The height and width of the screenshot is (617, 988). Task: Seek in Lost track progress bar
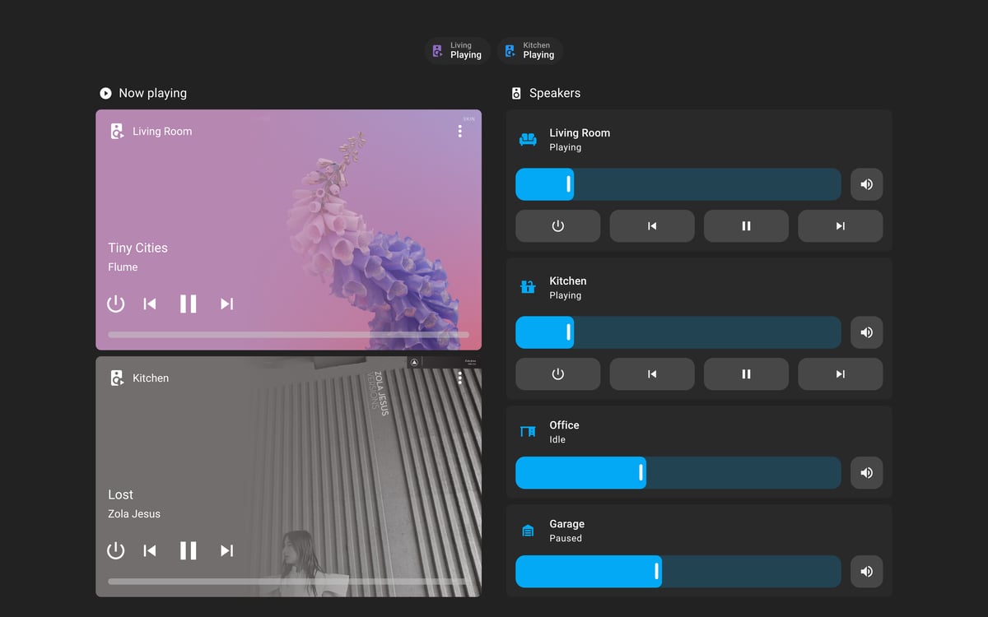click(x=288, y=582)
